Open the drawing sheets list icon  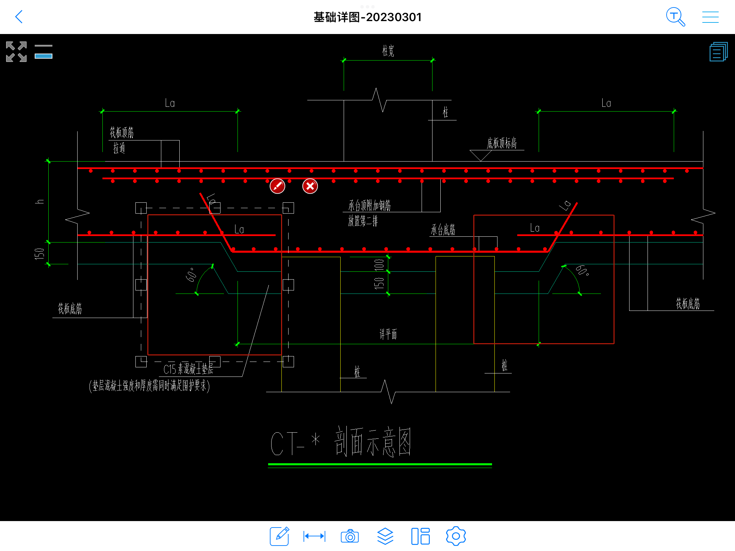(718, 52)
